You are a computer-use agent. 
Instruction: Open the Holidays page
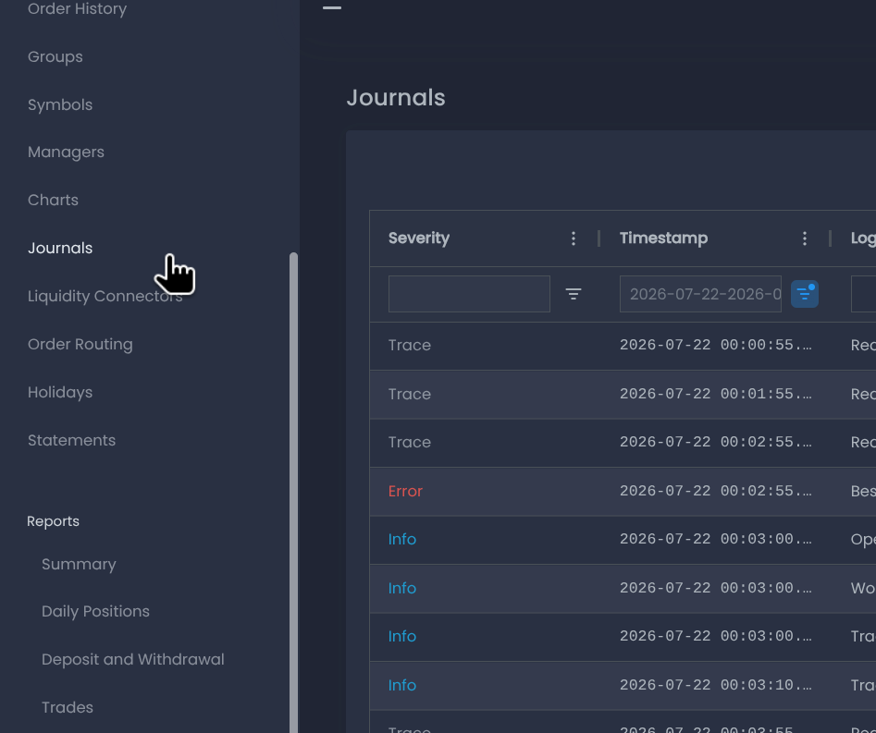[x=60, y=392]
